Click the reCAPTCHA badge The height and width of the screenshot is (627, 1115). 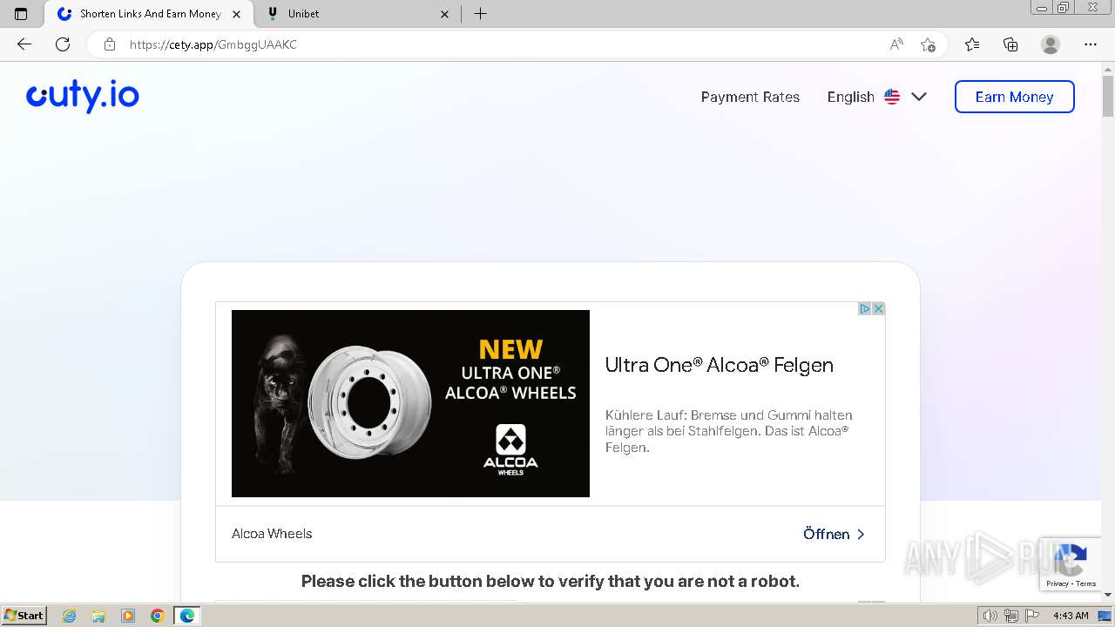(1071, 563)
